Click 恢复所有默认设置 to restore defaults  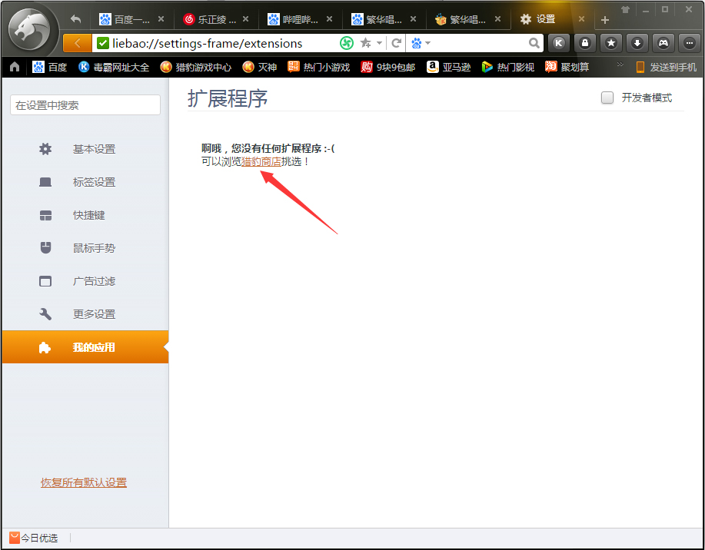point(83,482)
